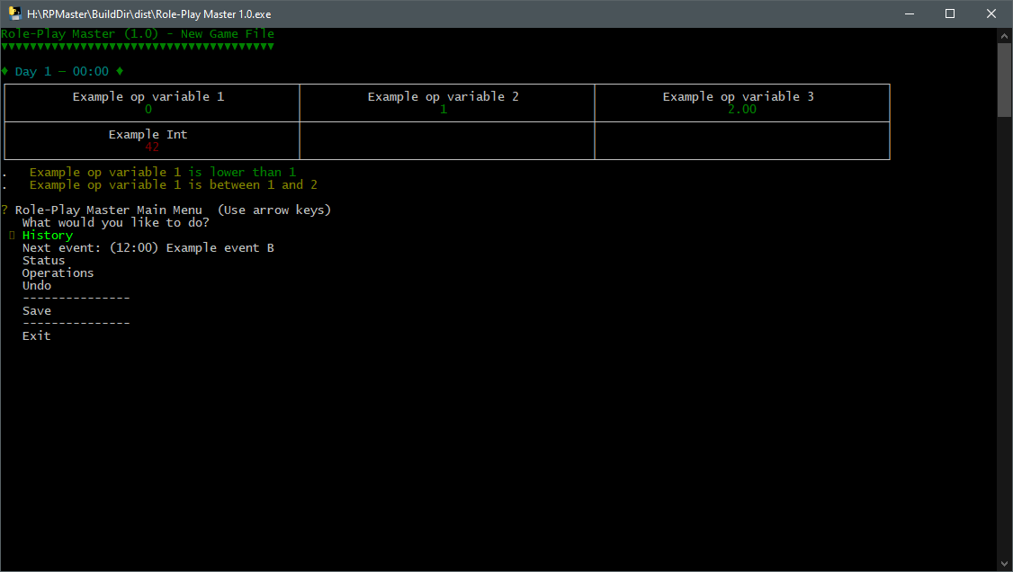This screenshot has height=572, width=1013.
Task: Click the window title path text
Action: point(149,13)
